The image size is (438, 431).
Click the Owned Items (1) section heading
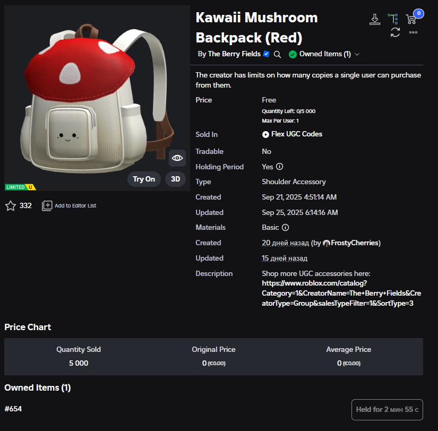[38, 387]
